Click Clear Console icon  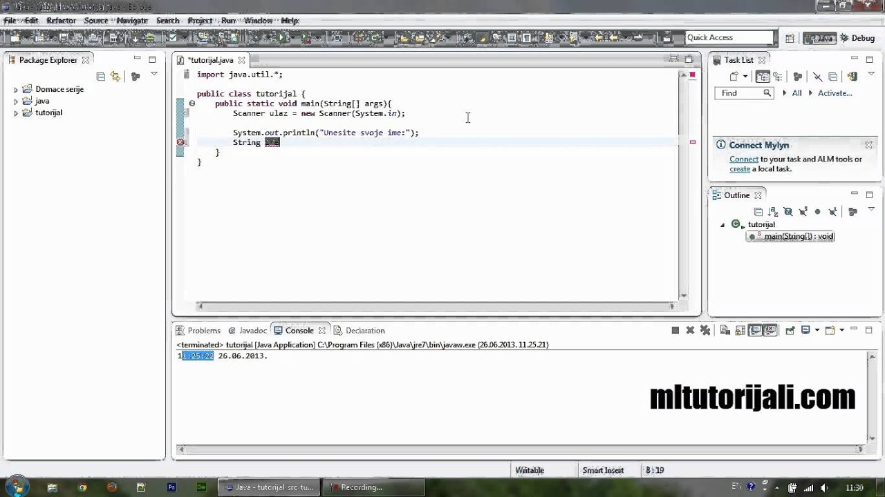[725, 330]
